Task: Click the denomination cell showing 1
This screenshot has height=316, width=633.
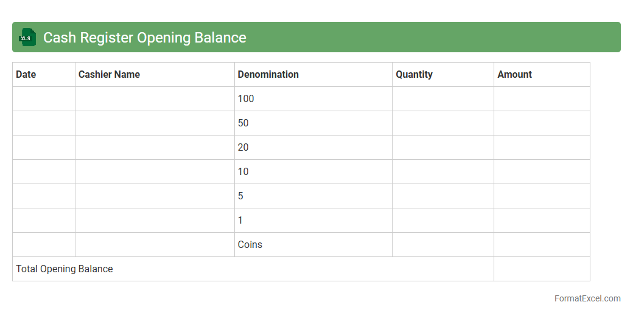Action: [313, 220]
